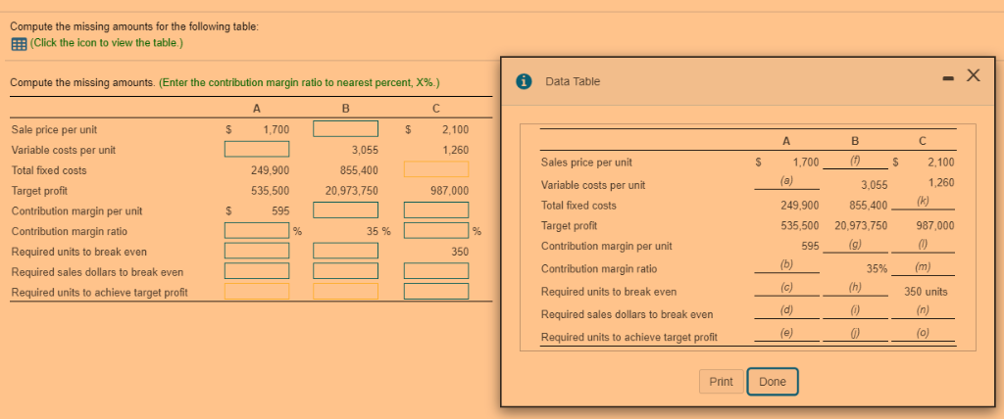
Task: Click the 'Compute the missing amounts for the following table' text
Action: point(134,26)
